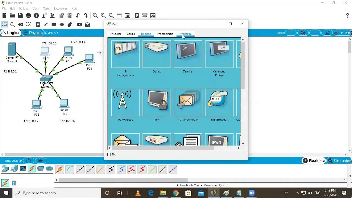Launch the Traffic Generator
The height and width of the screenshot is (198, 352).
coord(188,102)
